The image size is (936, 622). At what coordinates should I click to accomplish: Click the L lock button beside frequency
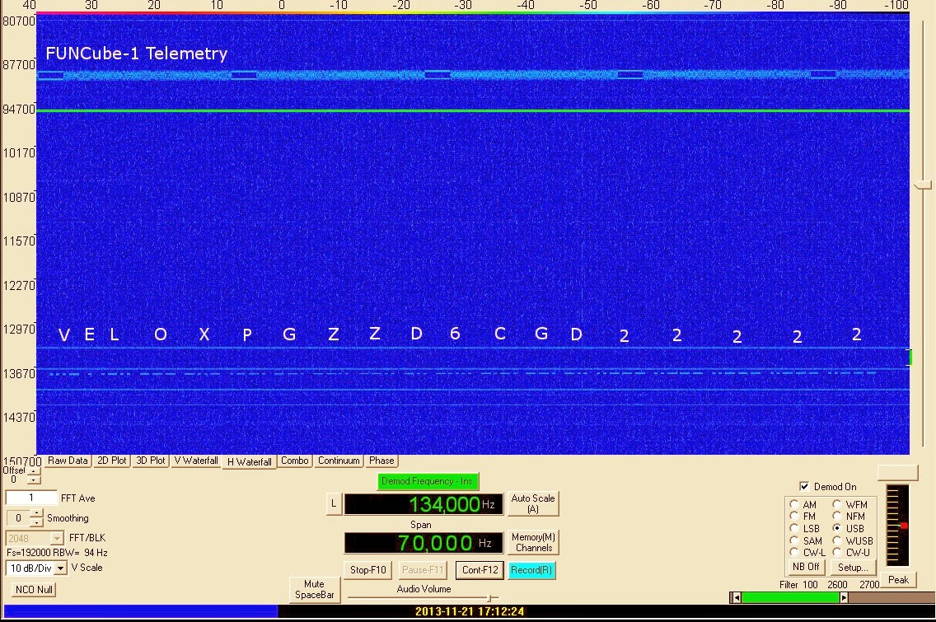(334, 504)
